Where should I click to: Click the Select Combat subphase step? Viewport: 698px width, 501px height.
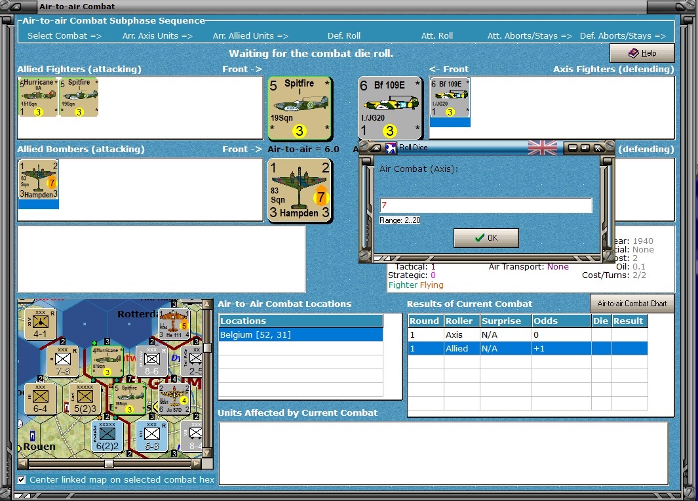point(64,35)
